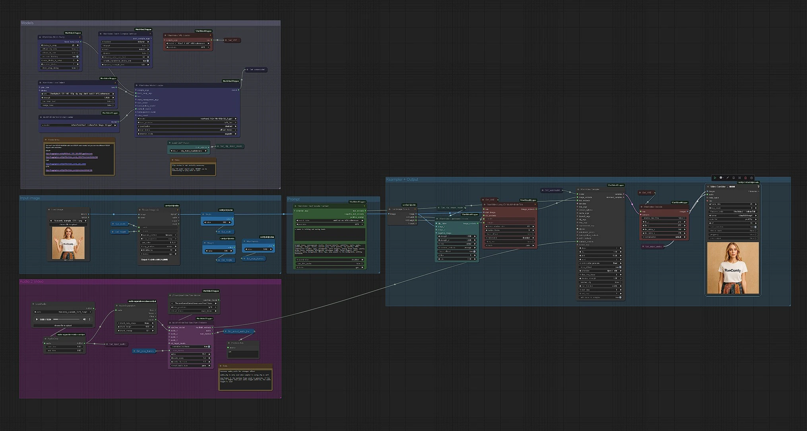
Task: Open node color circle in Video Combine toolbar
Action: [721, 178]
